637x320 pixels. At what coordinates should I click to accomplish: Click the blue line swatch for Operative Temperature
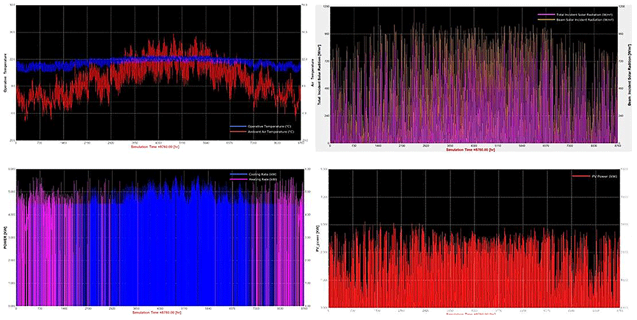(x=238, y=127)
